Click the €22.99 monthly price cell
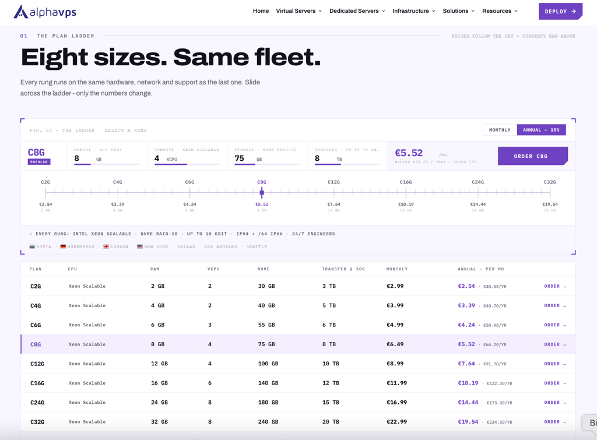Screen dimensions: 597x440 [x=396, y=422]
